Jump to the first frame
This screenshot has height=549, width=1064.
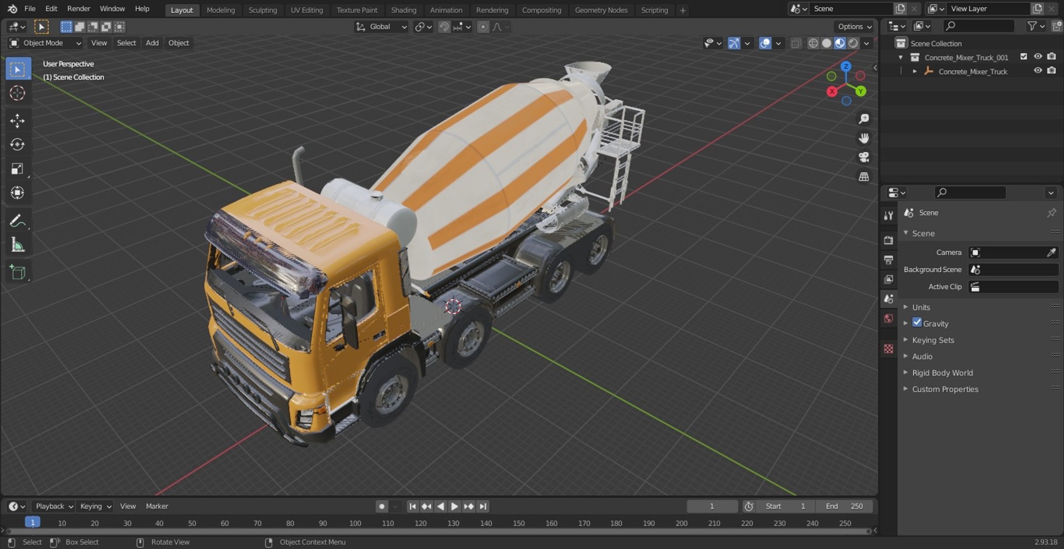(x=412, y=506)
